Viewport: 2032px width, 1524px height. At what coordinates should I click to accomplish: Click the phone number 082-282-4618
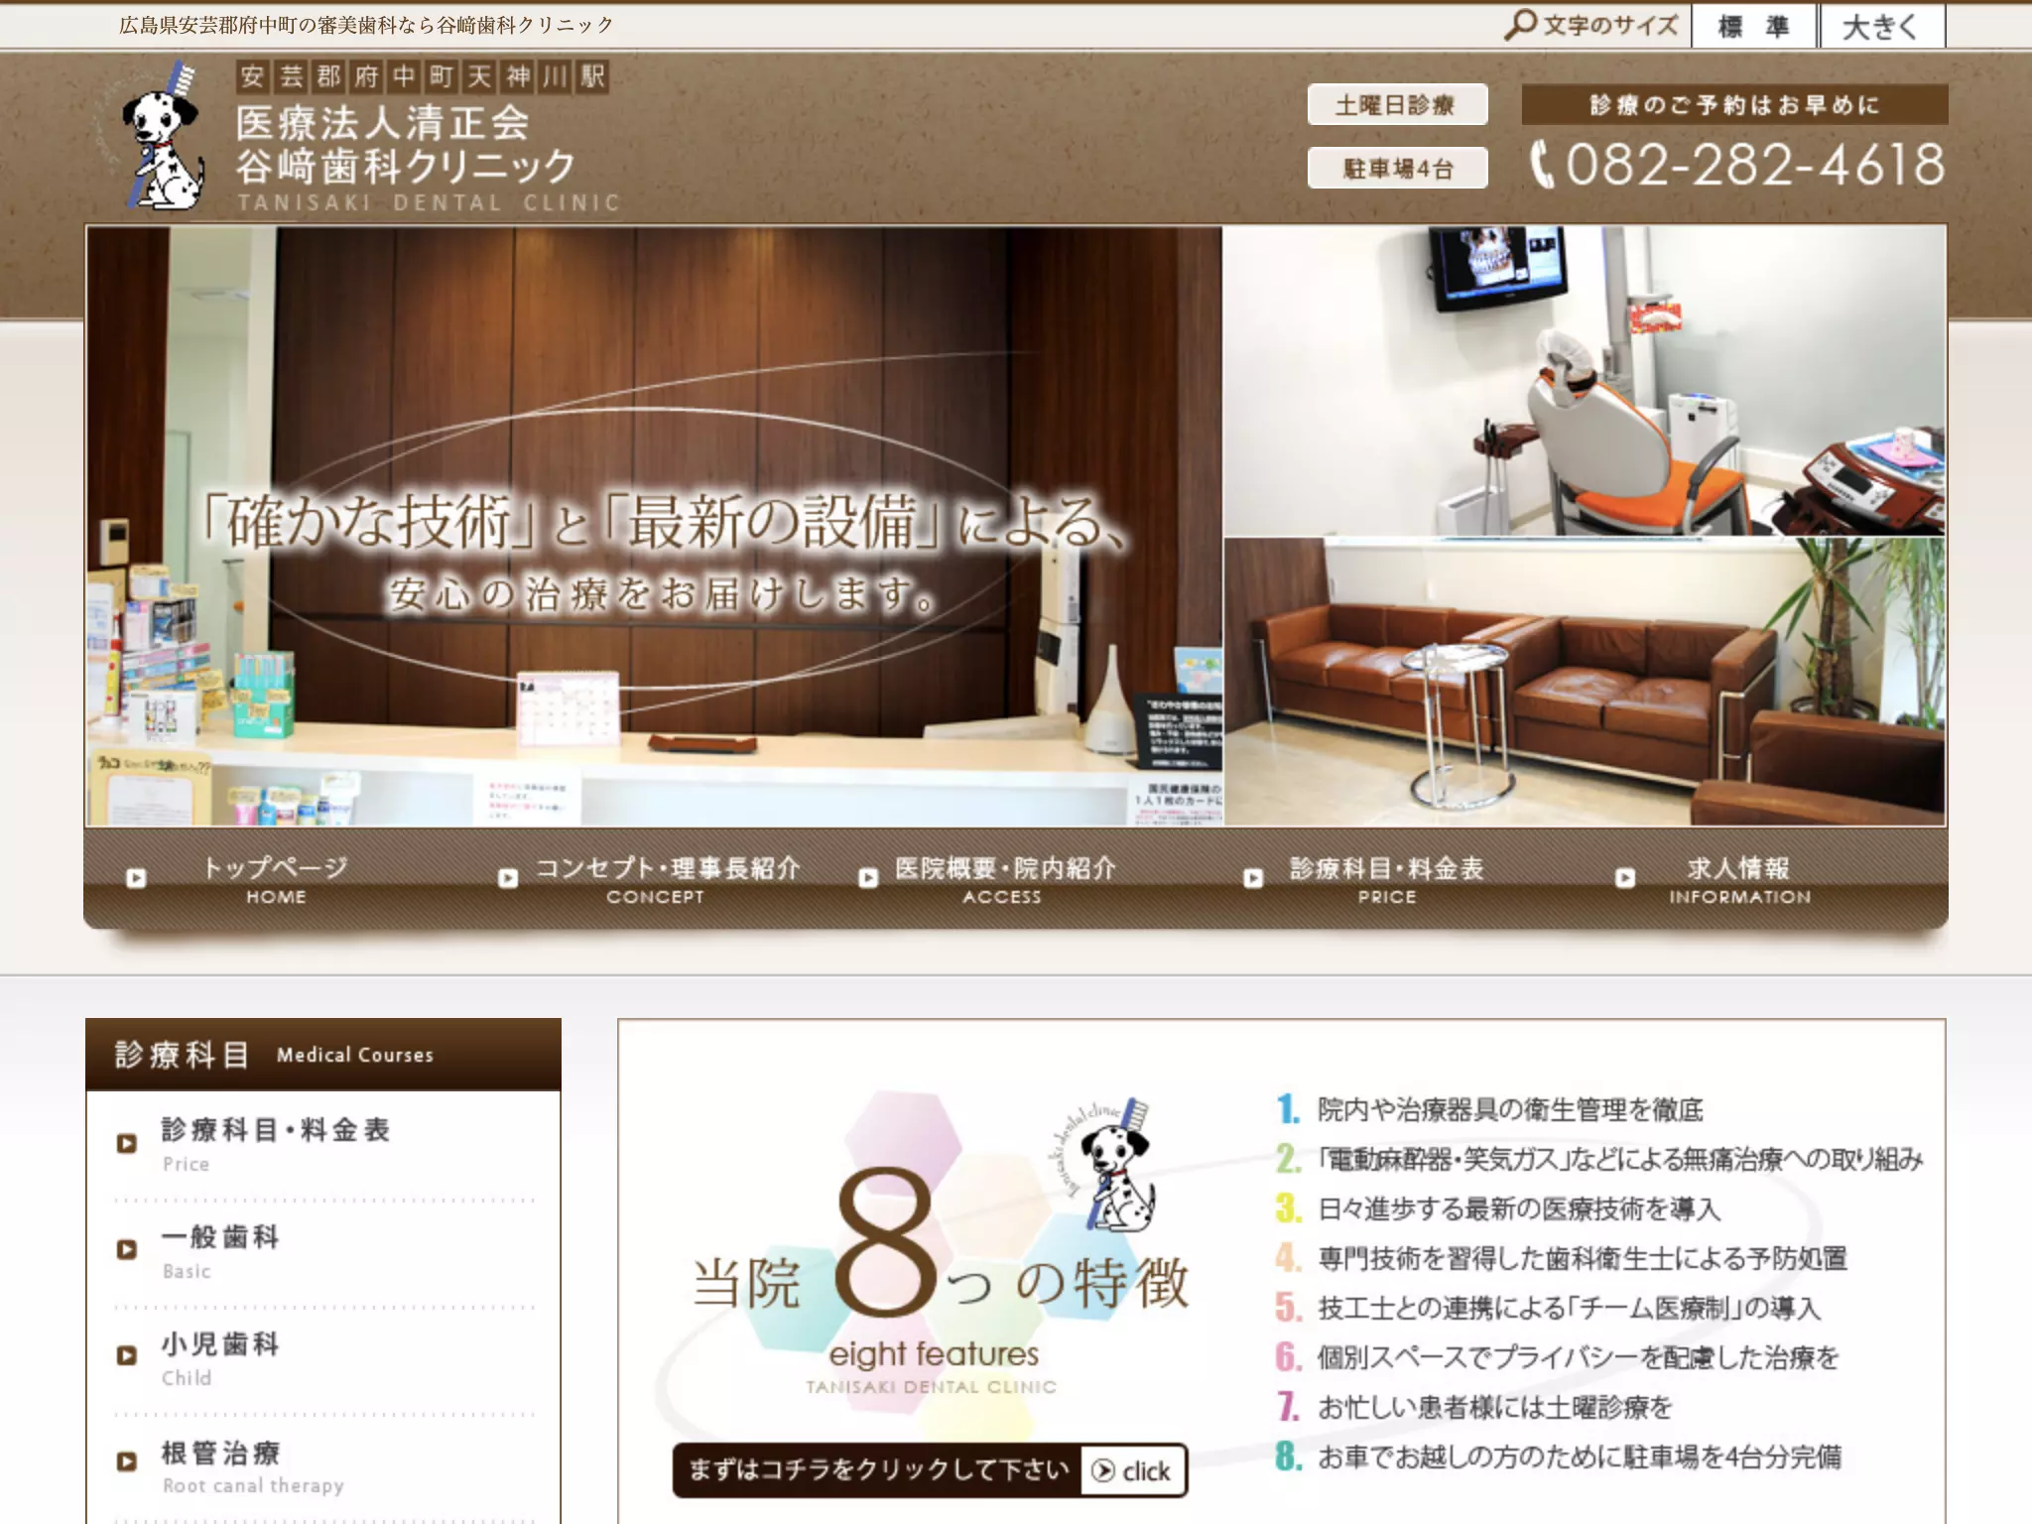pos(1754,165)
